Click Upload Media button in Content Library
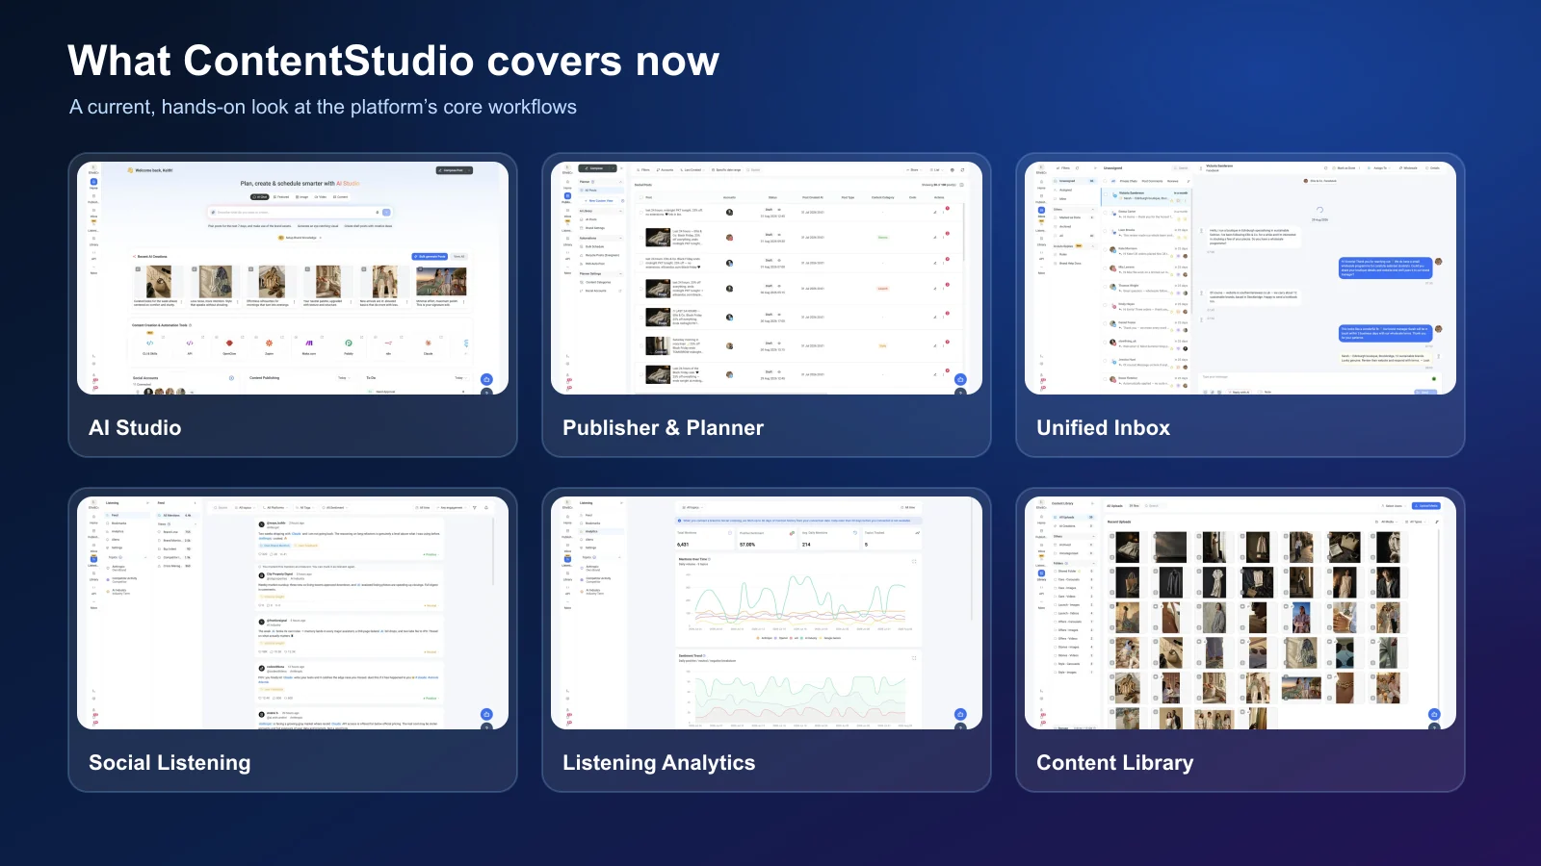 click(x=1426, y=506)
